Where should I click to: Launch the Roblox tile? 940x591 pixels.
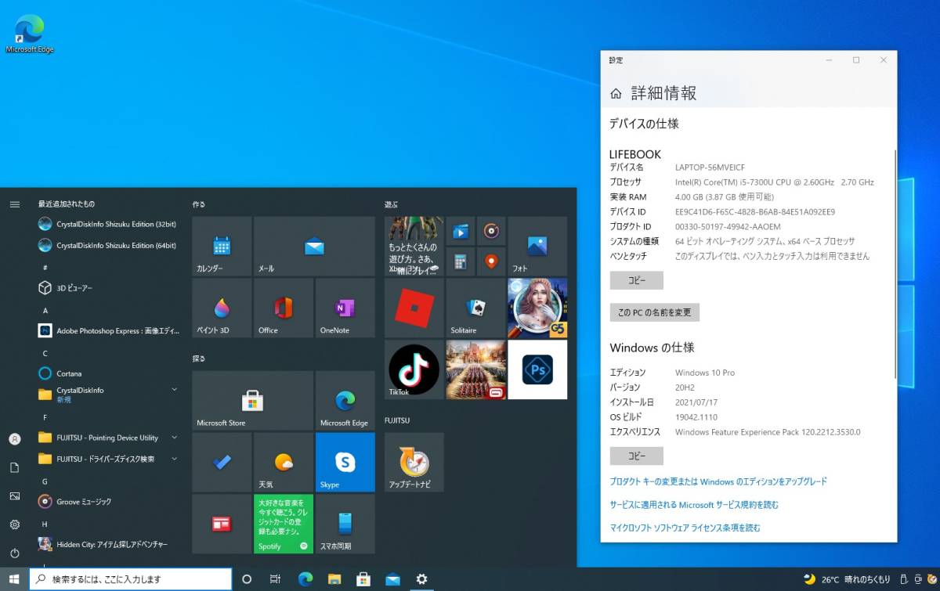click(414, 308)
